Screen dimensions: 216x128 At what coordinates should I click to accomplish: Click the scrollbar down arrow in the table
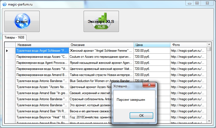point(209,121)
